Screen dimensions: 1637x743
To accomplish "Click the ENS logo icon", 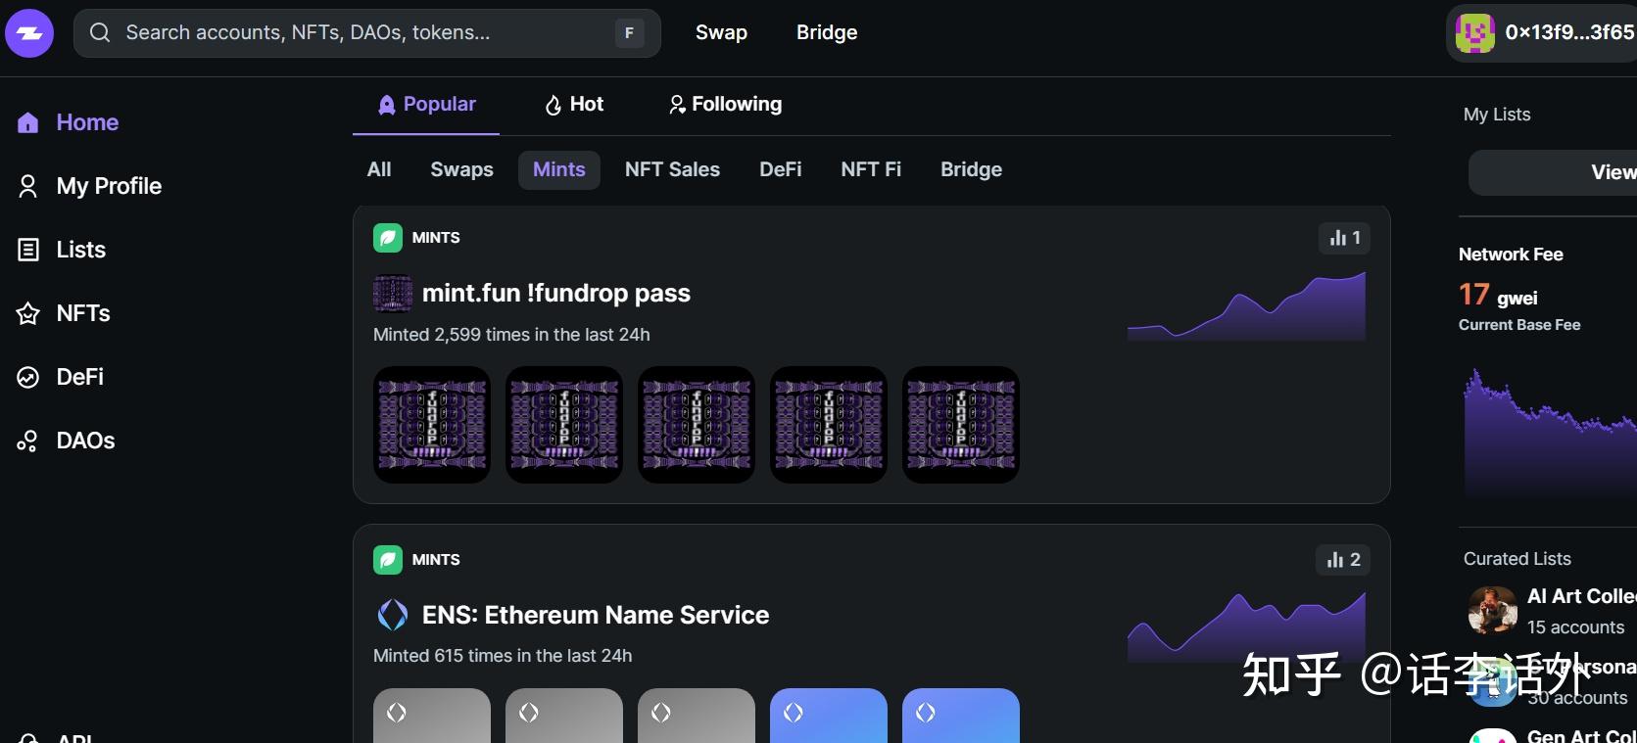I will (393, 615).
